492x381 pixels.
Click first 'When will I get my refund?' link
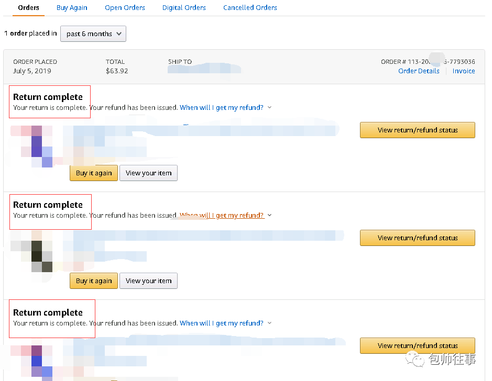click(x=221, y=108)
